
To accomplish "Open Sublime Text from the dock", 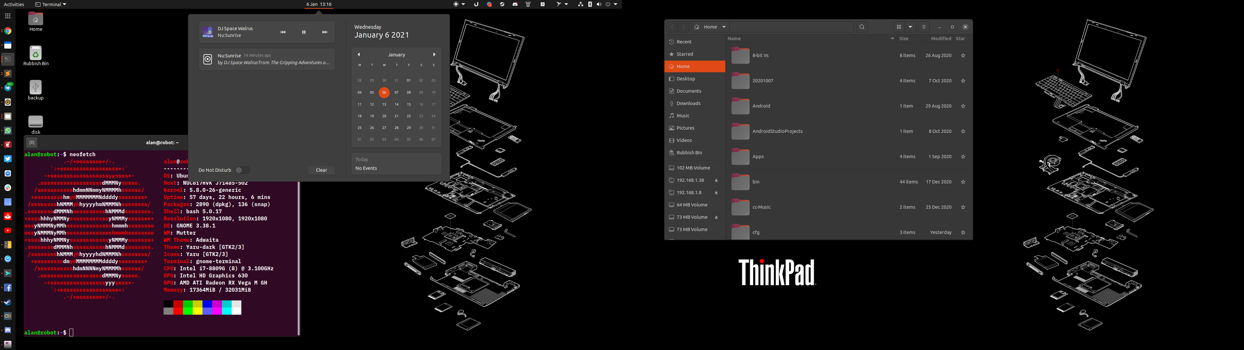I will [x=8, y=74].
